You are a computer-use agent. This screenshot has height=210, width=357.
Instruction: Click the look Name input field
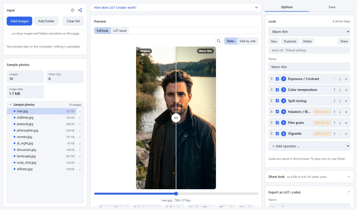[x=309, y=67]
